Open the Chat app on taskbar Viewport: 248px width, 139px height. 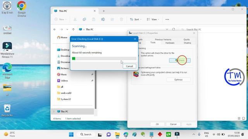tap(108, 134)
